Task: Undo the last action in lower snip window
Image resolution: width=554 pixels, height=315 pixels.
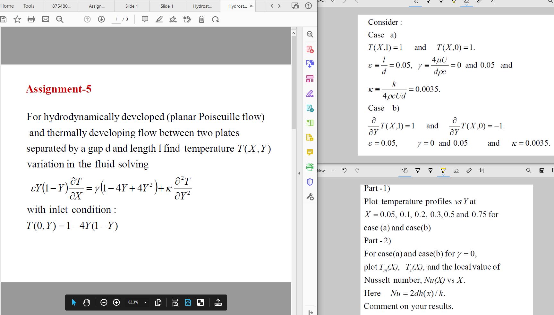Action: pos(345,171)
